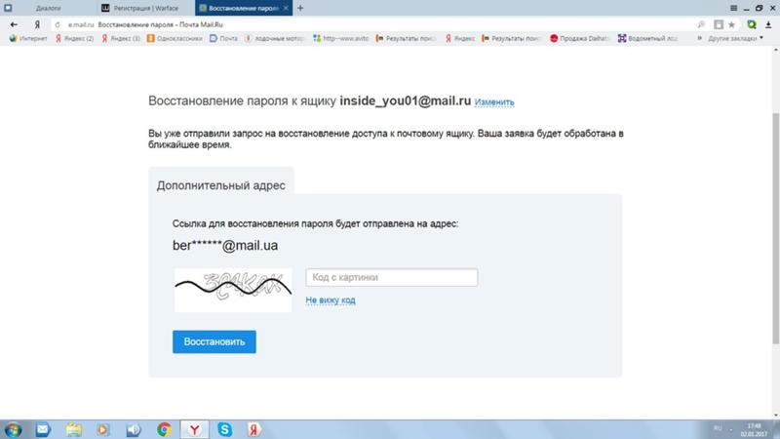Switch to the Диалоги tab
780x439 pixels.
click(48, 8)
